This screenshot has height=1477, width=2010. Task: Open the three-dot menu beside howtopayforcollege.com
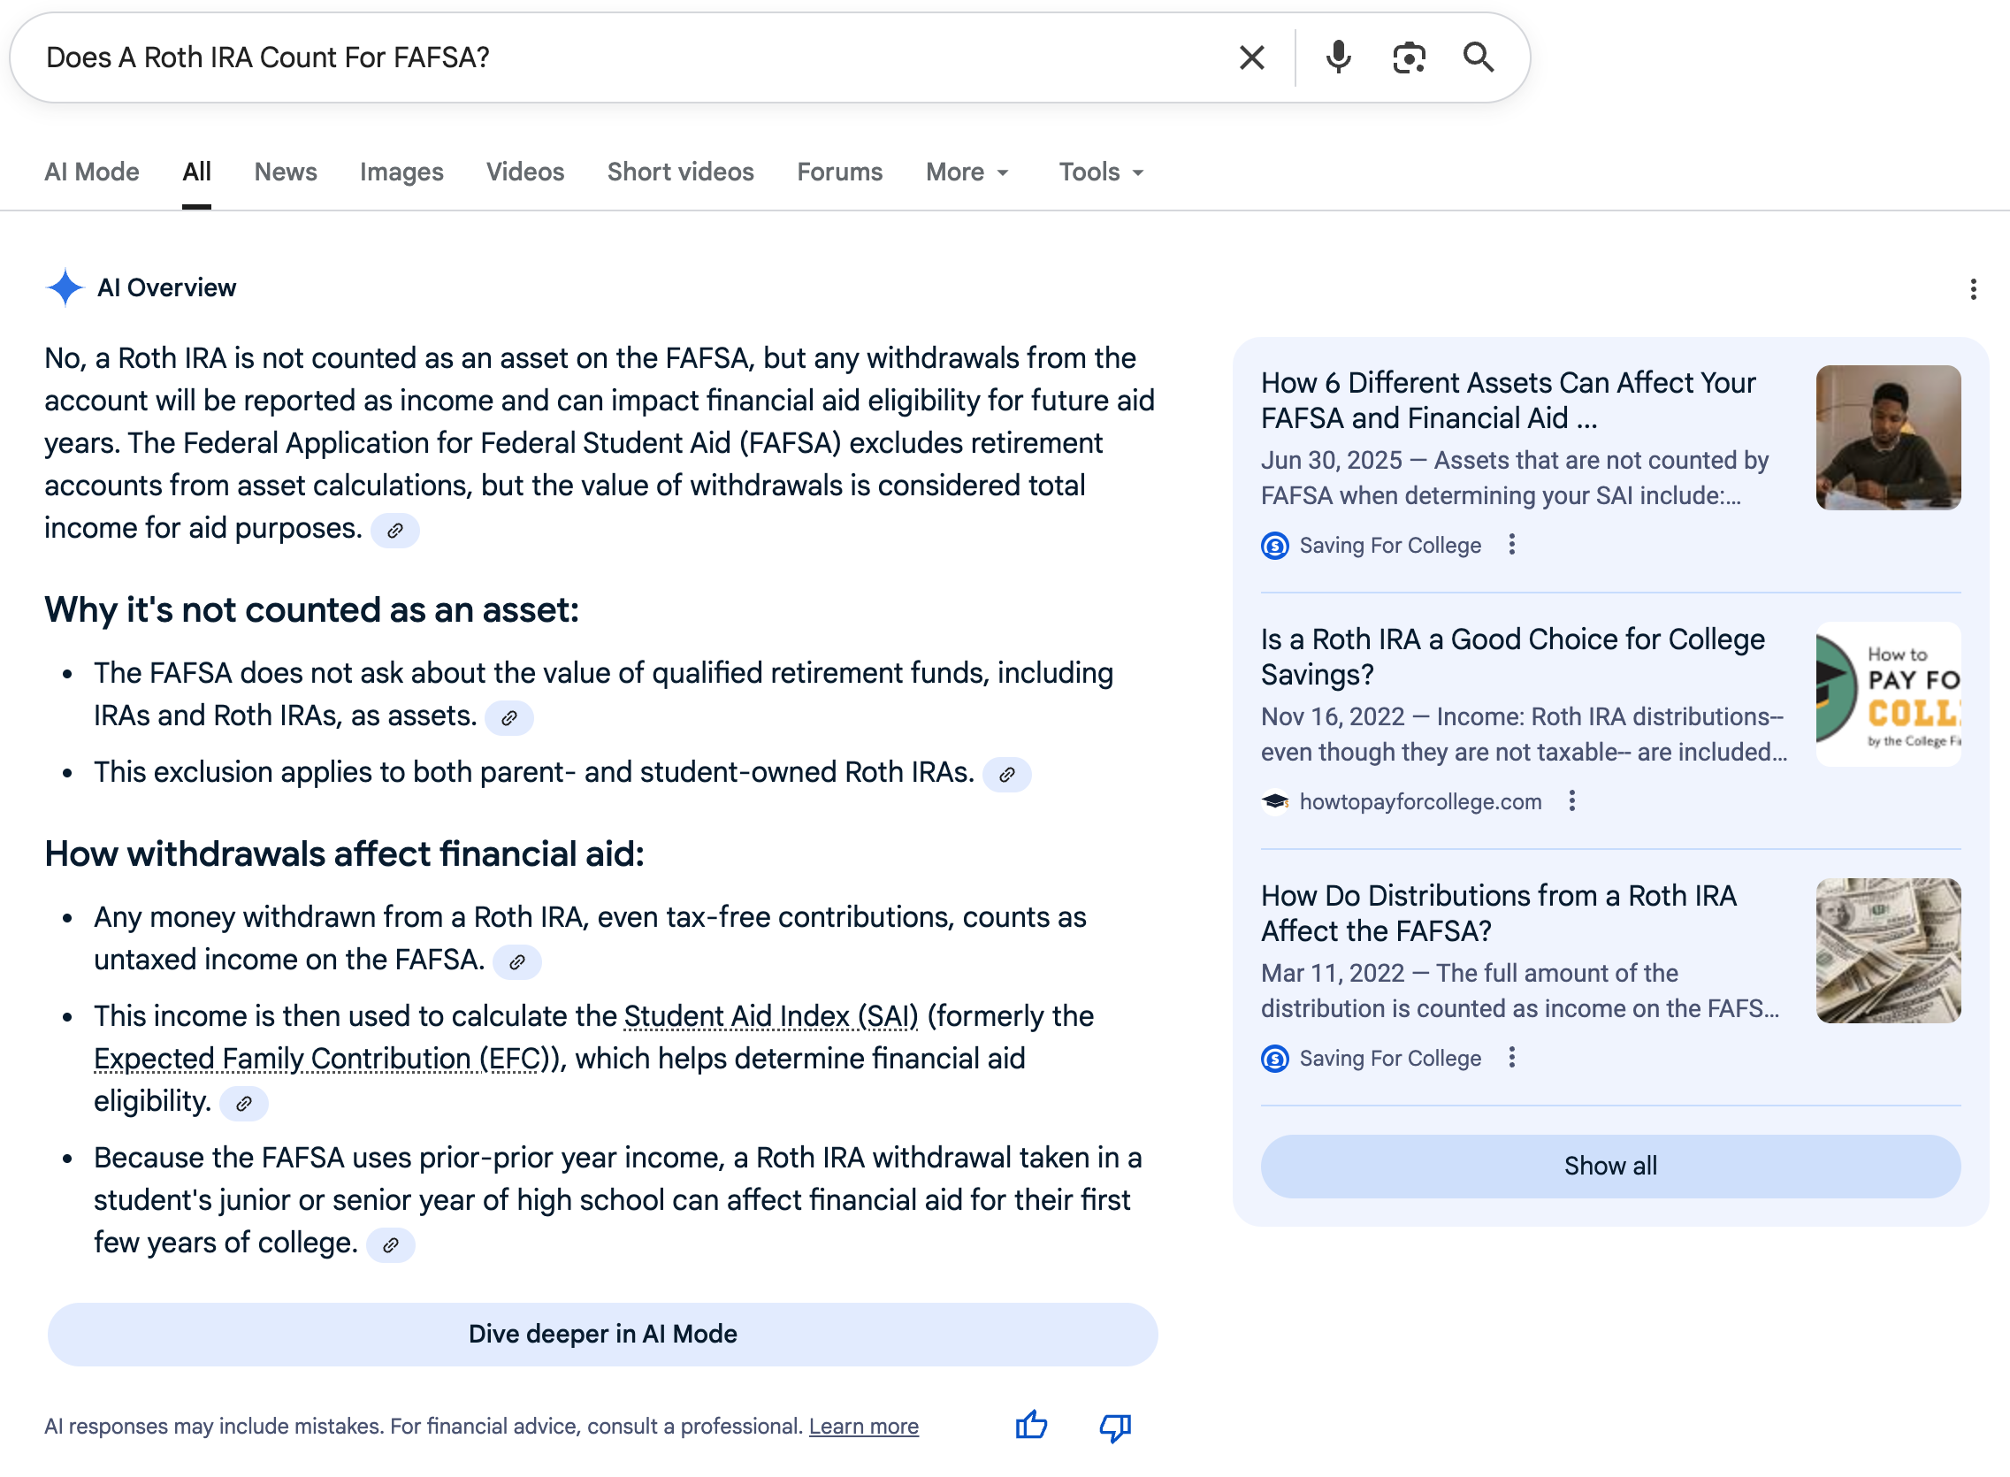point(1572,801)
